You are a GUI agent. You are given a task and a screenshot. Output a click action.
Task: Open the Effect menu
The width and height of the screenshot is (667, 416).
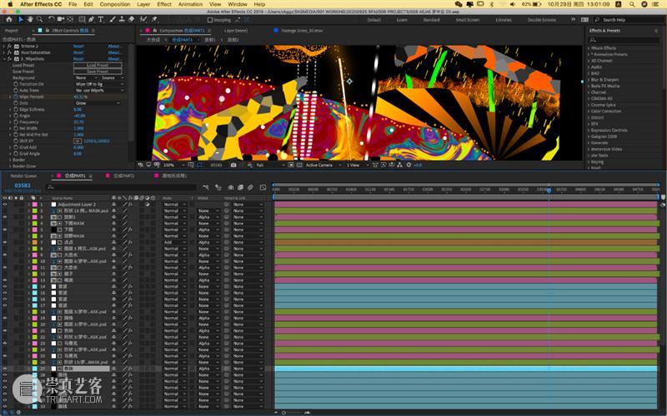(x=164, y=4)
